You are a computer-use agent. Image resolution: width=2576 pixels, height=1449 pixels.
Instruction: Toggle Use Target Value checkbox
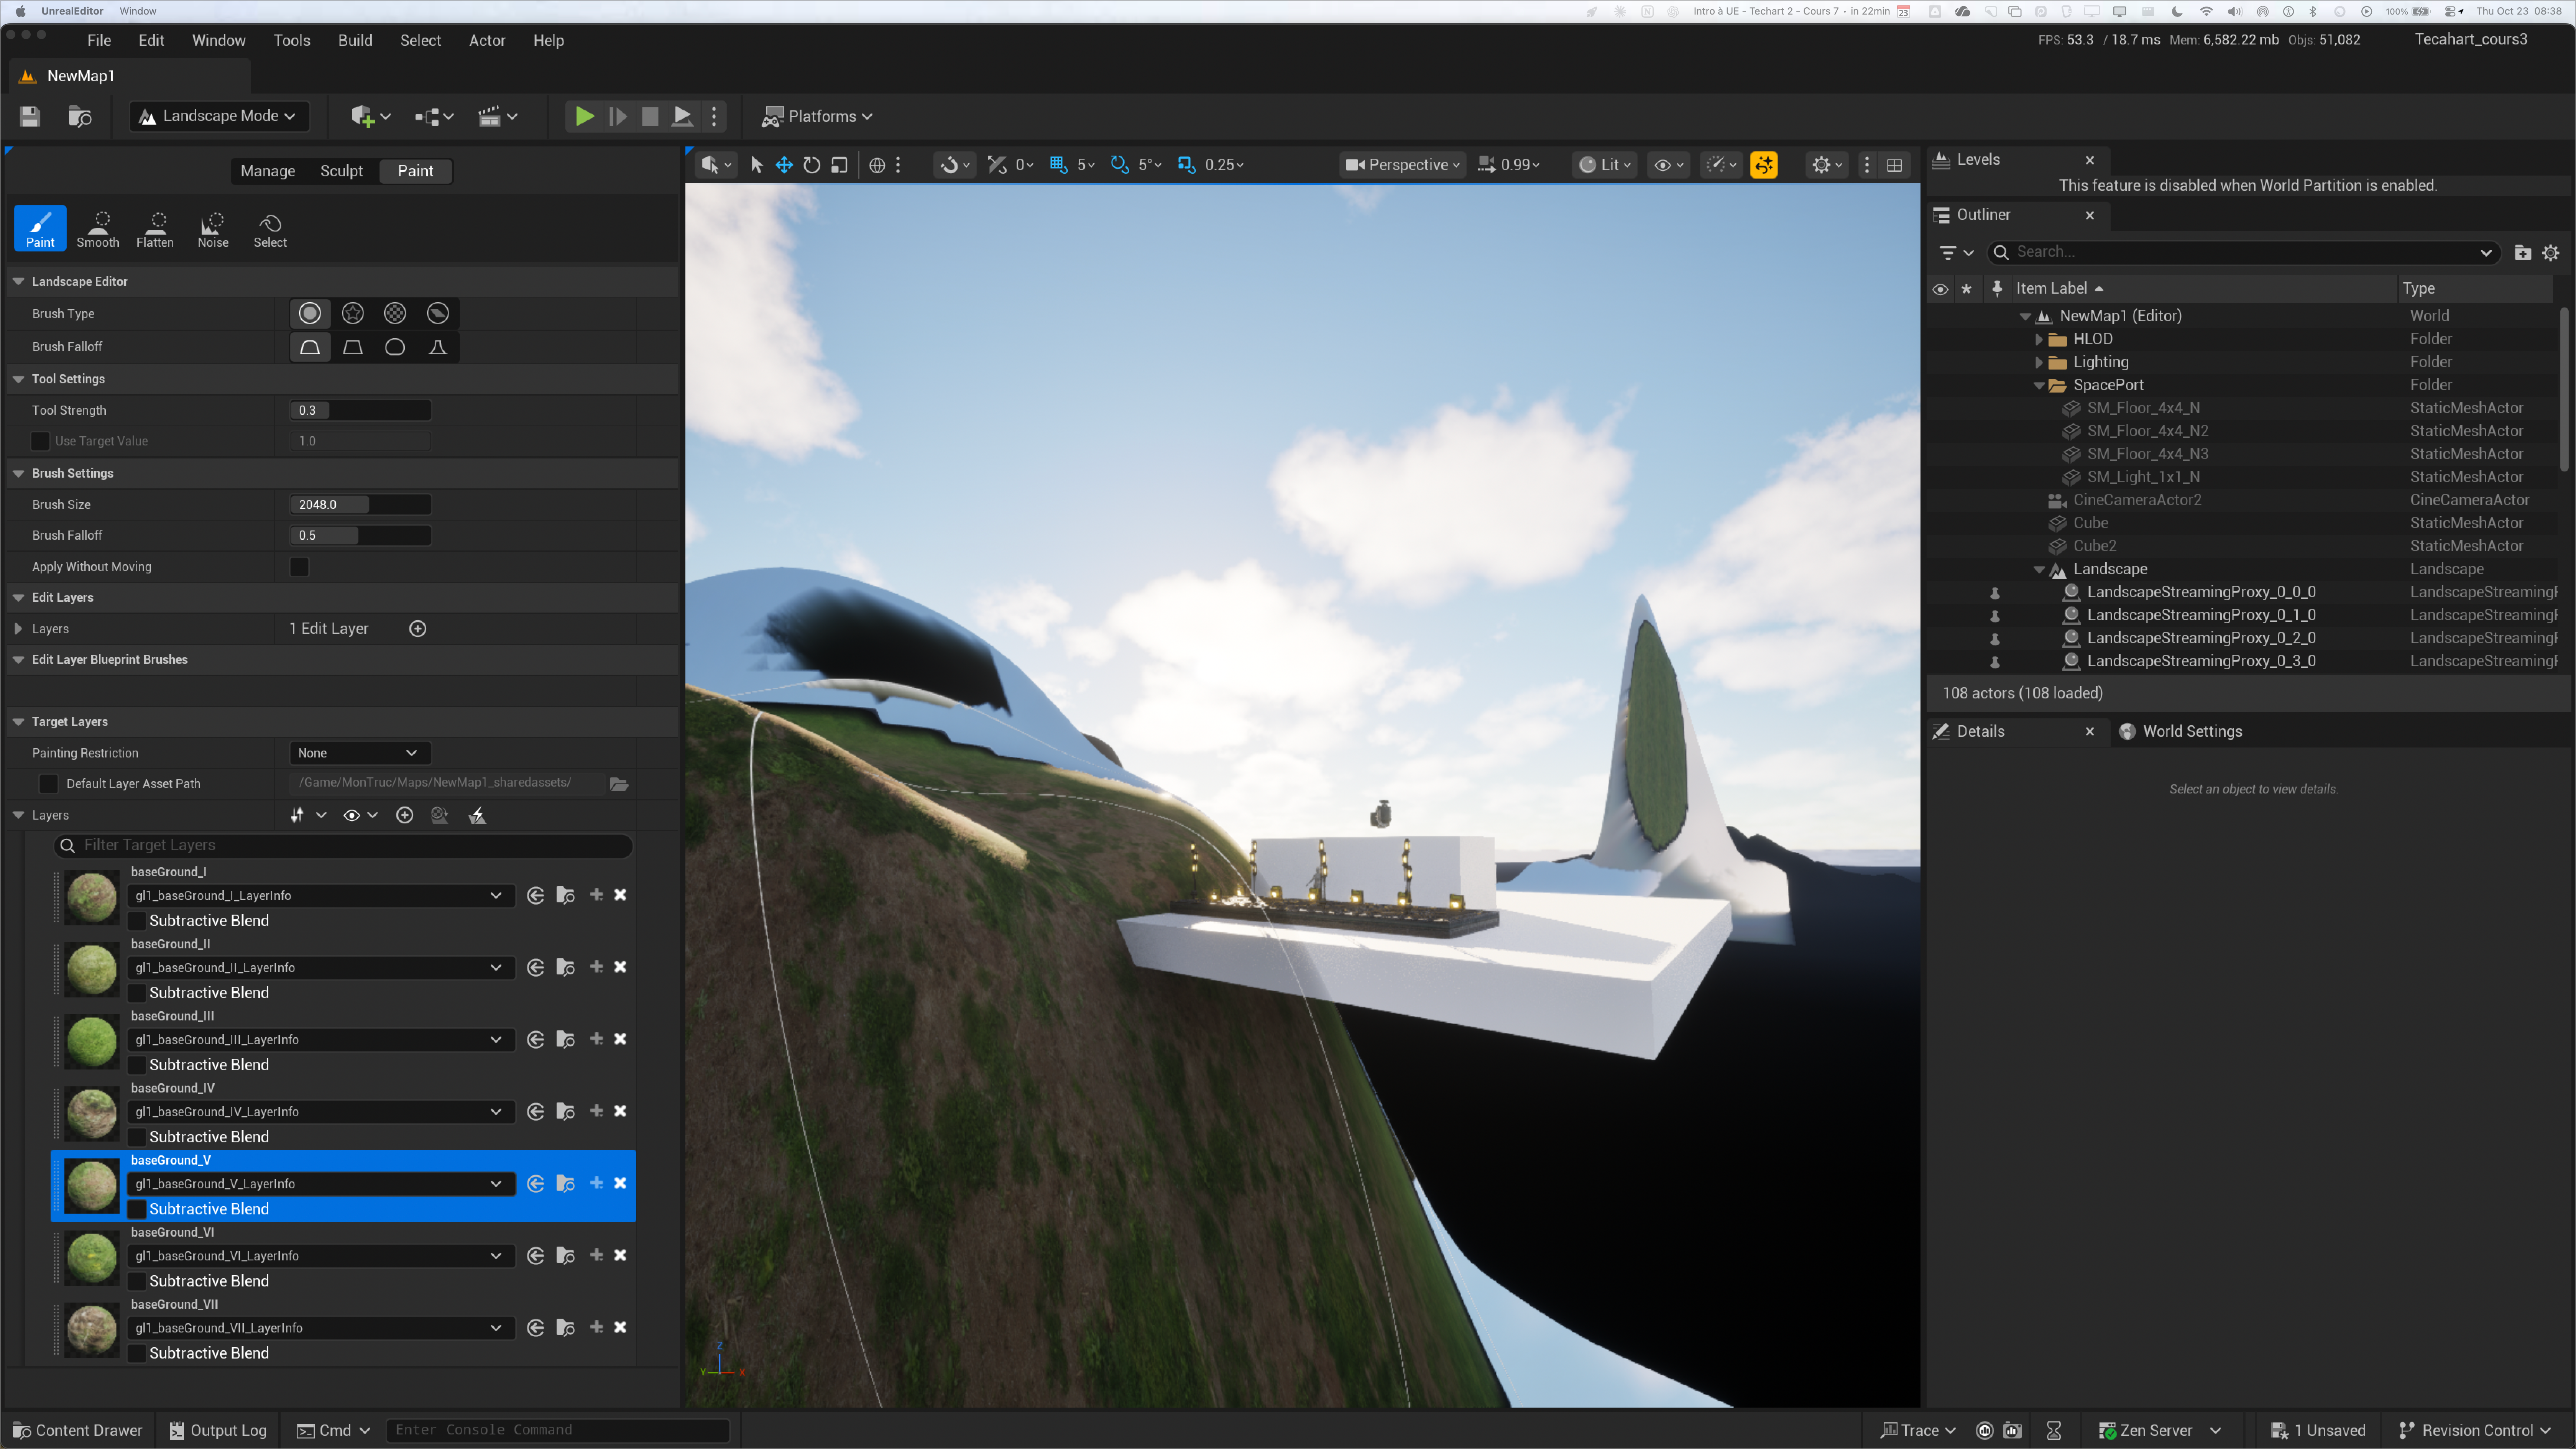click(40, 441)
